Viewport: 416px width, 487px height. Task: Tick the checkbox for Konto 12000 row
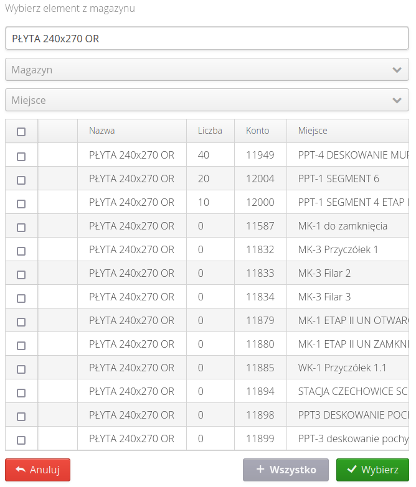click(21, 203)
